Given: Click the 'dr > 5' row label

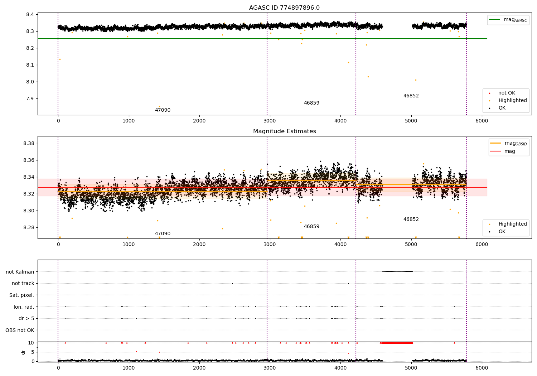Looking at the screenshot, I should pyautogui.click(x=26, y=319).
